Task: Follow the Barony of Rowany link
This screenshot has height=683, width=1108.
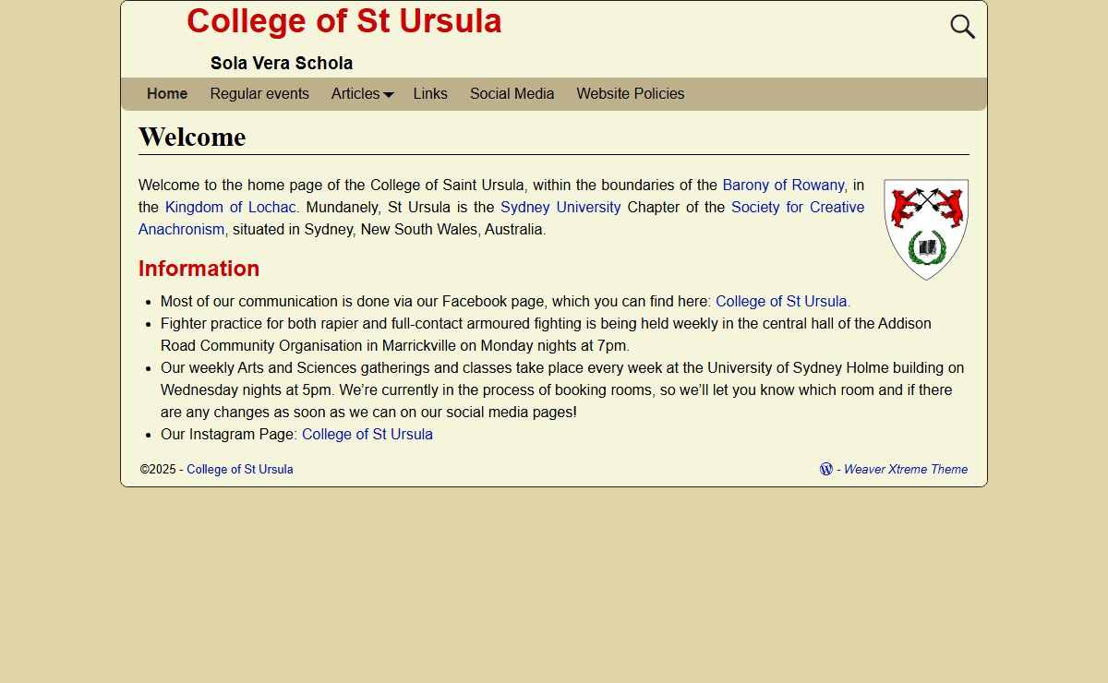Action: 784,185
